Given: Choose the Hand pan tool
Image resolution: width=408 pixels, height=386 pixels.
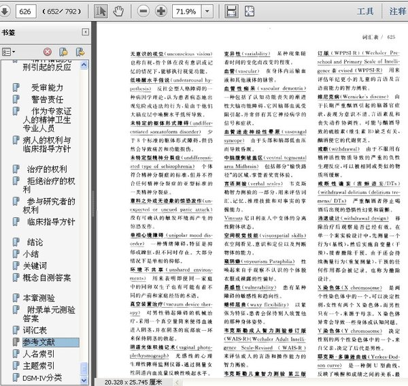Looking at the screenshot, I should [118, 12].
